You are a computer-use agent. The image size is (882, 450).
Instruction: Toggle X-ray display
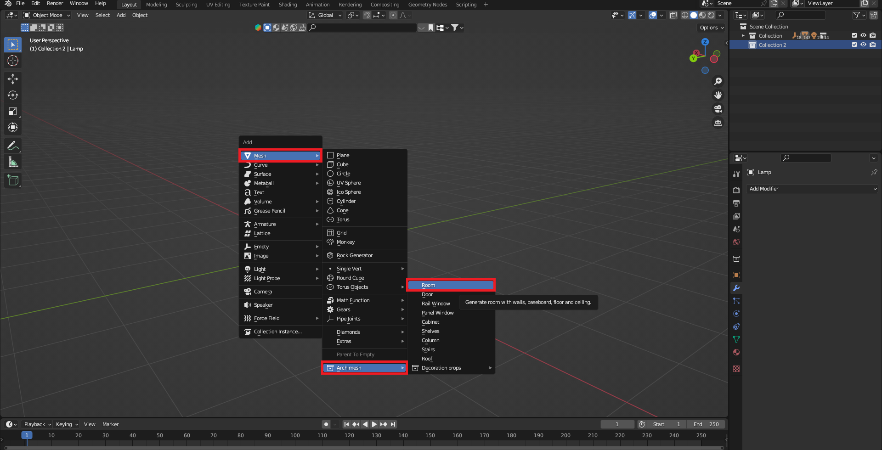point(673,15)
